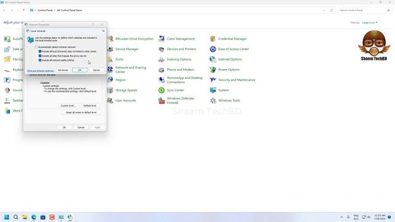Viewport: 395px width, 222px height.
Task: Click All Control Panel Items breadcrumb
Action: click(70, 10)
